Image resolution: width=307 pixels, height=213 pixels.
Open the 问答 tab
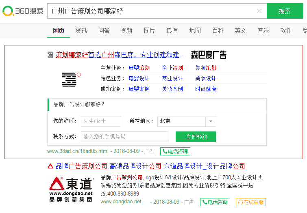104,30
